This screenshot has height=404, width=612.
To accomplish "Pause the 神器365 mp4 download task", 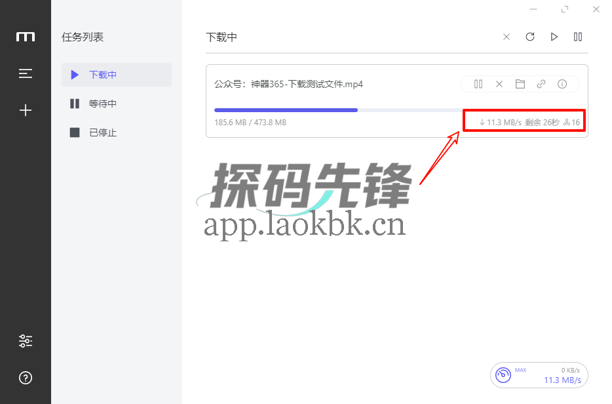I will (x=478, y=84).
